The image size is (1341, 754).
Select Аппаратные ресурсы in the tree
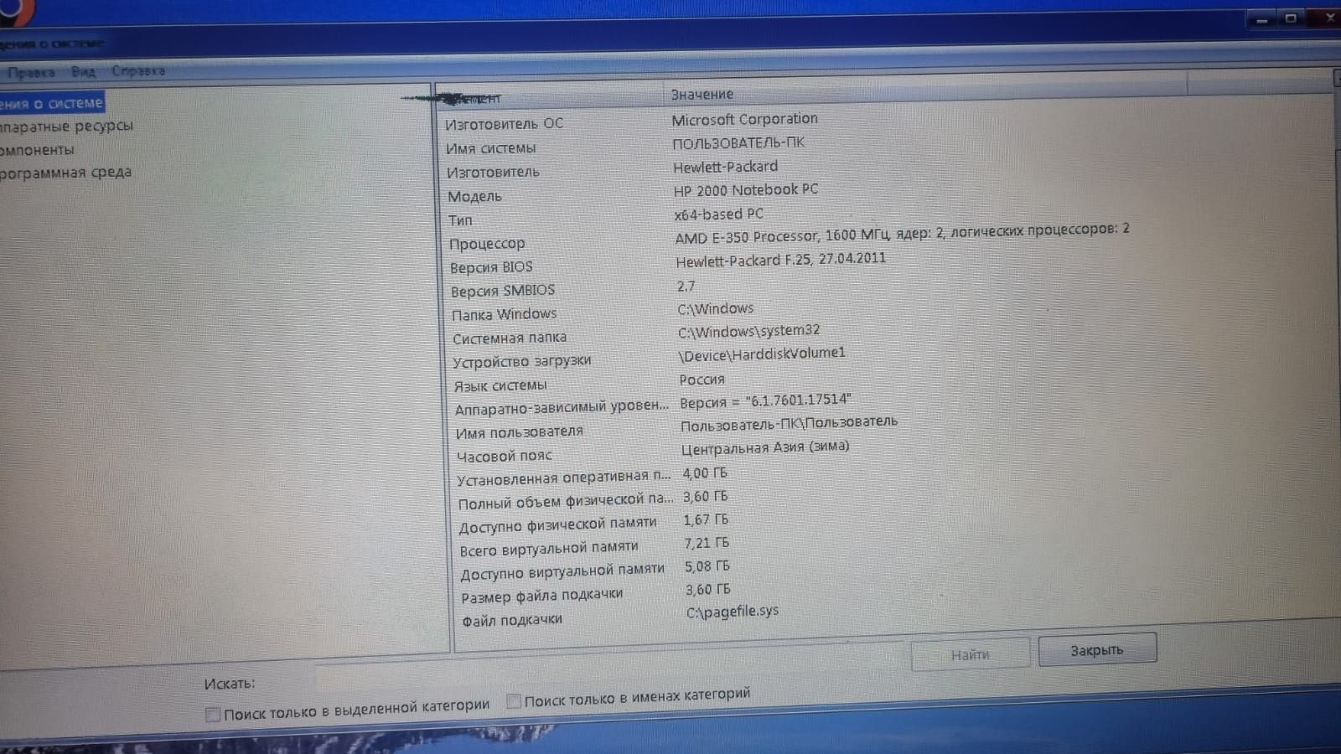pyautogui.click(x=66, y=127)
